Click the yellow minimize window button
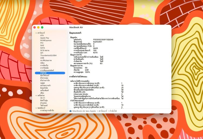 coord(38,27)
